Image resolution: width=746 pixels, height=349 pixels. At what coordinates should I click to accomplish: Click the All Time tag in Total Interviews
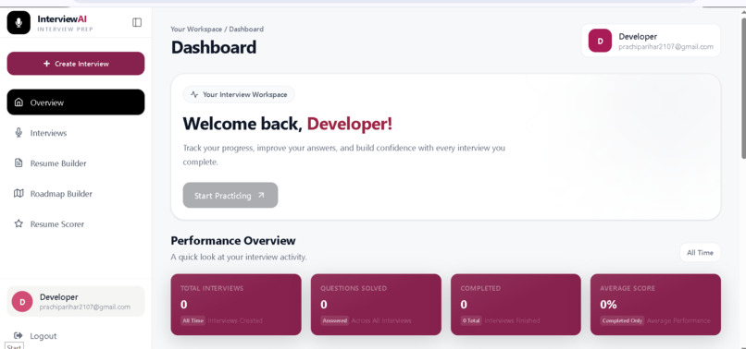point(193,320)
